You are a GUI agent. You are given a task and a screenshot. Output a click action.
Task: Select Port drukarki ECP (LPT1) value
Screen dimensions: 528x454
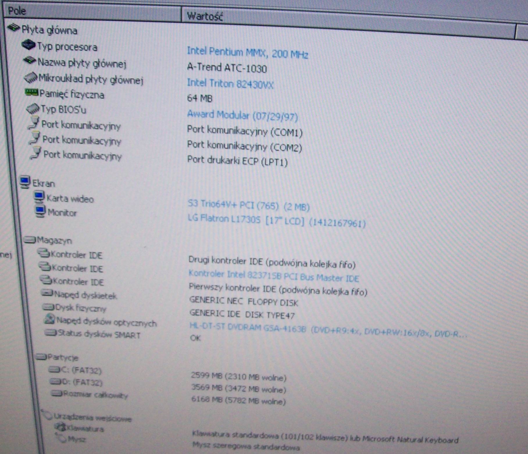pos(237,161)
